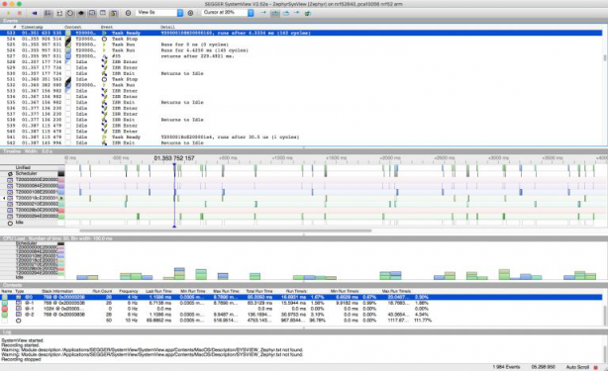Toggle the clock-shaped Timeline window icon
The width and height of the screenshot is (608, 371).
pyautogui.click(x=70, y=13)
